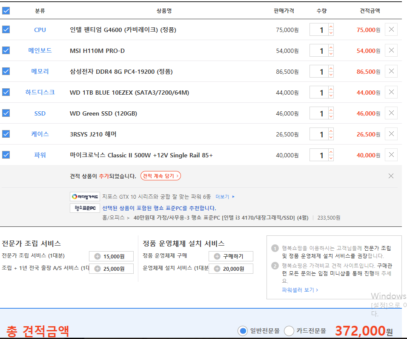Add 20,000원 OS install service plus icon
The height and width of the screenshot is (339, 407).
(x=217, y=269)
